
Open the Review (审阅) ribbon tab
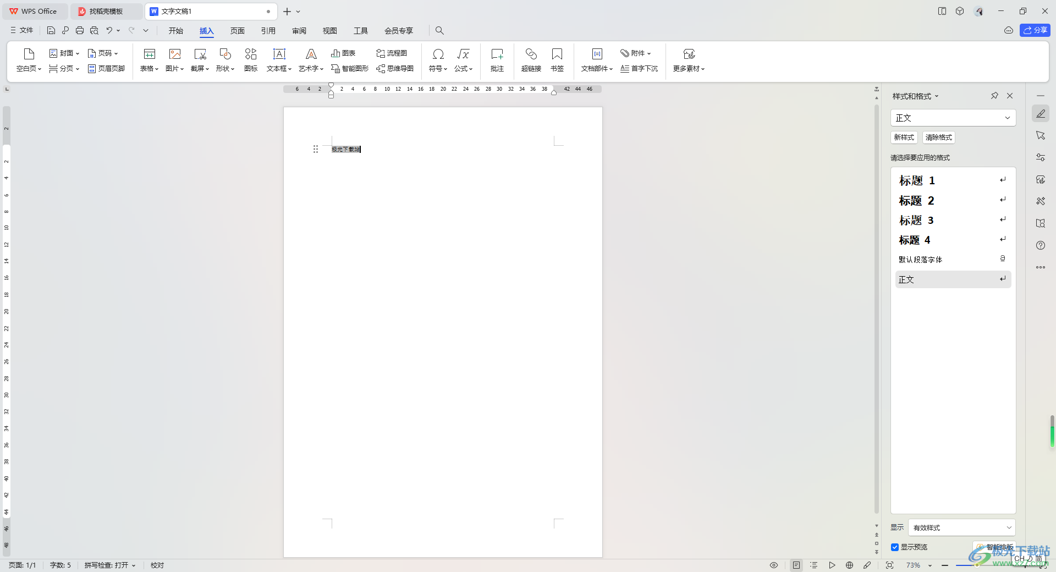pos(299,30)
